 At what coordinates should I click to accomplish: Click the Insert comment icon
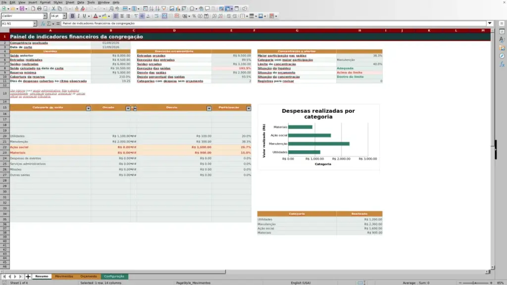tap(207, 9)
